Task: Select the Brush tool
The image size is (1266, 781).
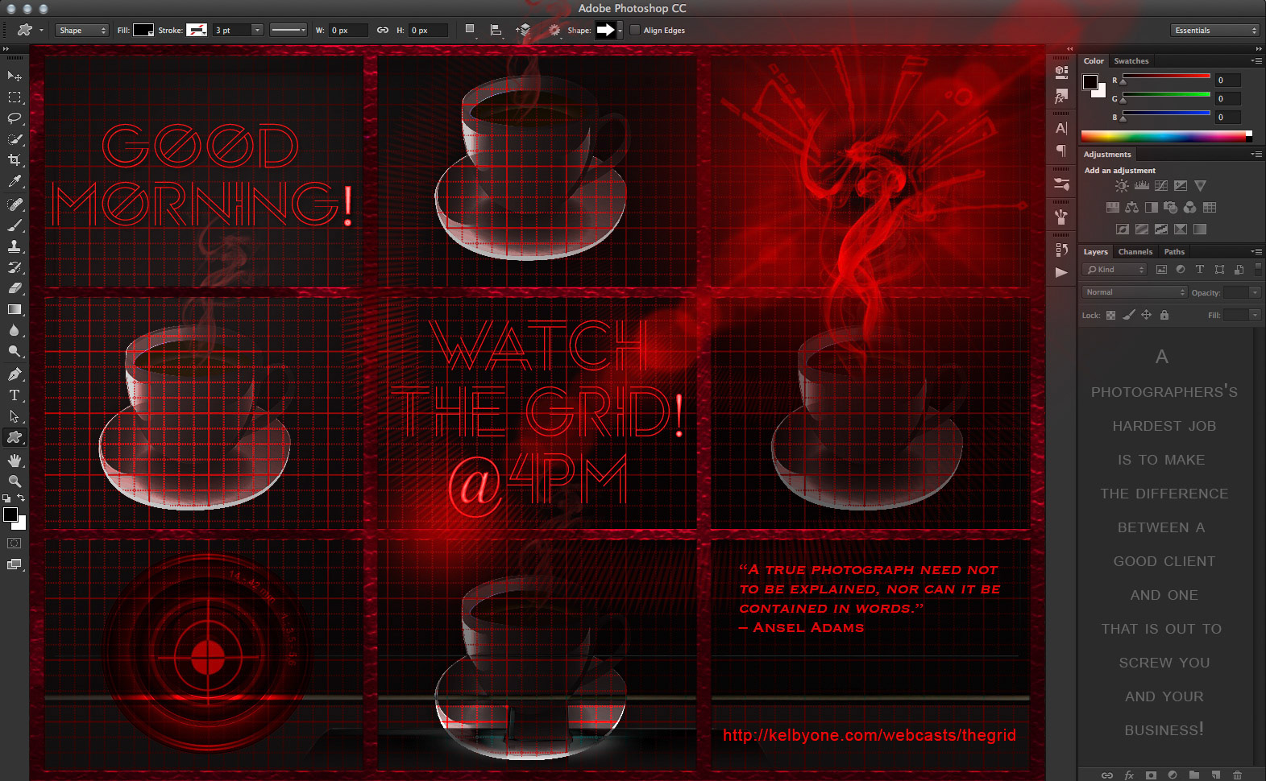Action: [15, 225]
